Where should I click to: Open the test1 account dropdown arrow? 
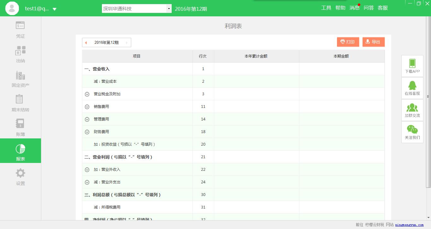coord(54,9)
